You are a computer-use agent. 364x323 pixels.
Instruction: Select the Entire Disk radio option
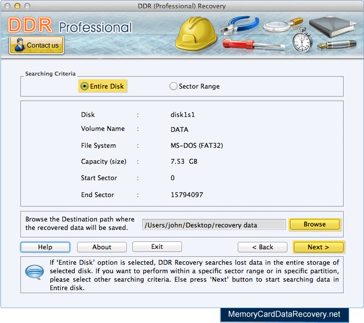[102, 86]
